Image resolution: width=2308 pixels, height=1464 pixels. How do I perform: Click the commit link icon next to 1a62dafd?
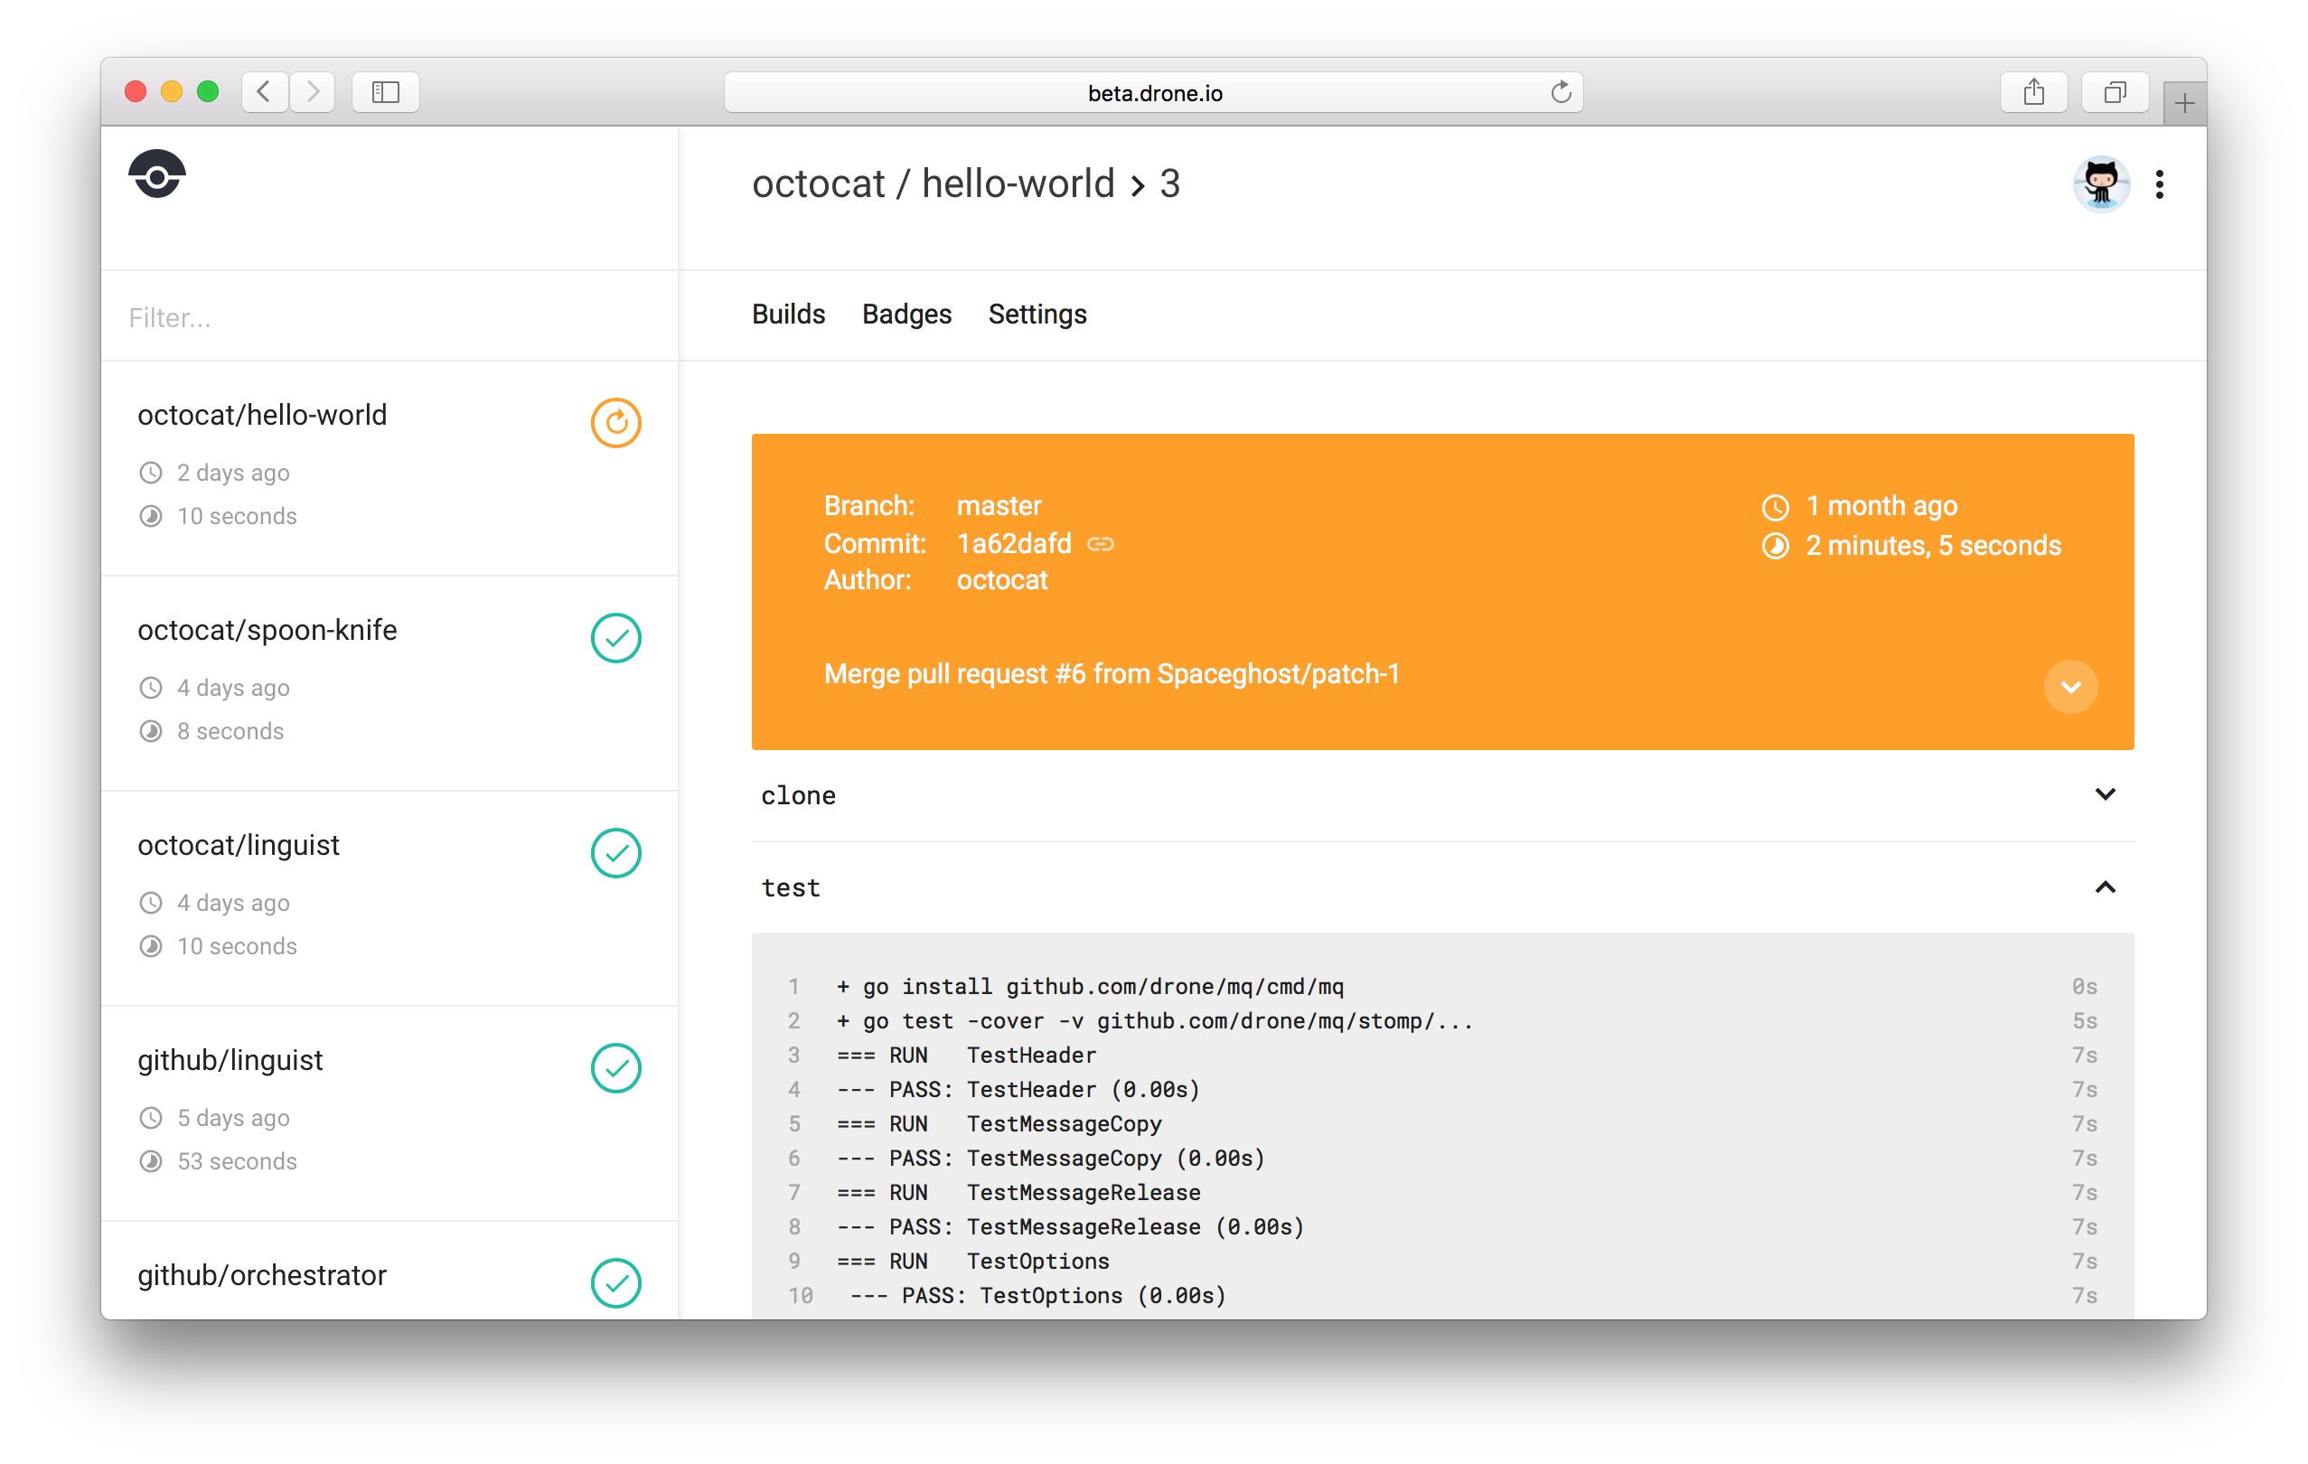coord(1101,545)
